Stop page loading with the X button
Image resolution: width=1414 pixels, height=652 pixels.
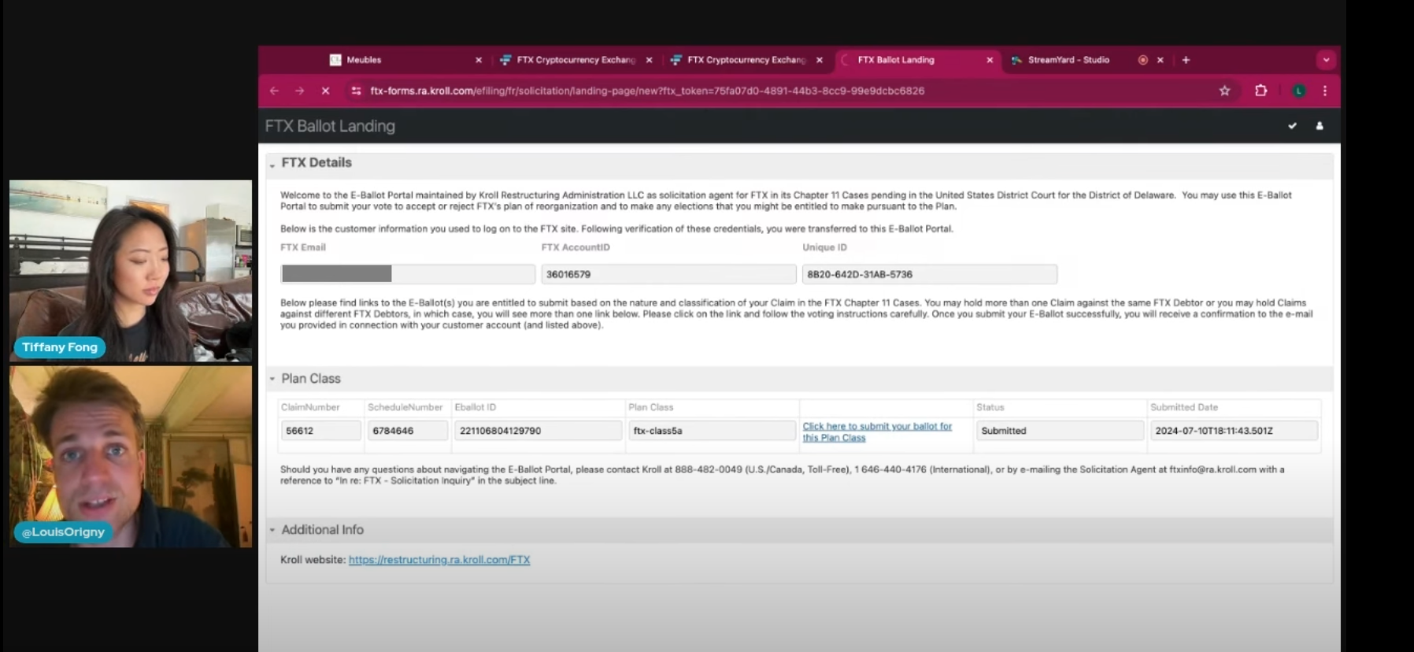[x=325, y=91]
